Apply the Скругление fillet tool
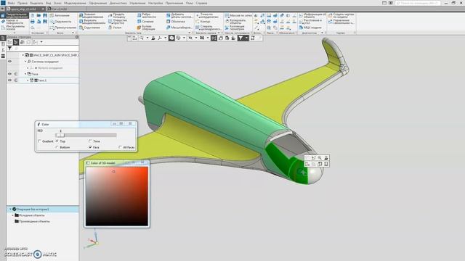The width and height of the screenshot is (465, 261). click(x=89, y=28)
